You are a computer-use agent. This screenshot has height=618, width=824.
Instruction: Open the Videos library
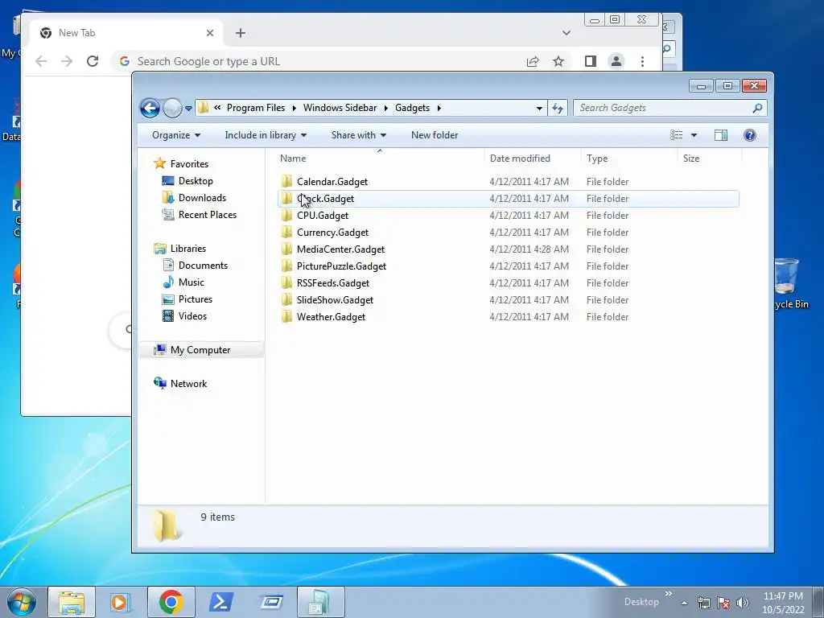click(184, 315)
